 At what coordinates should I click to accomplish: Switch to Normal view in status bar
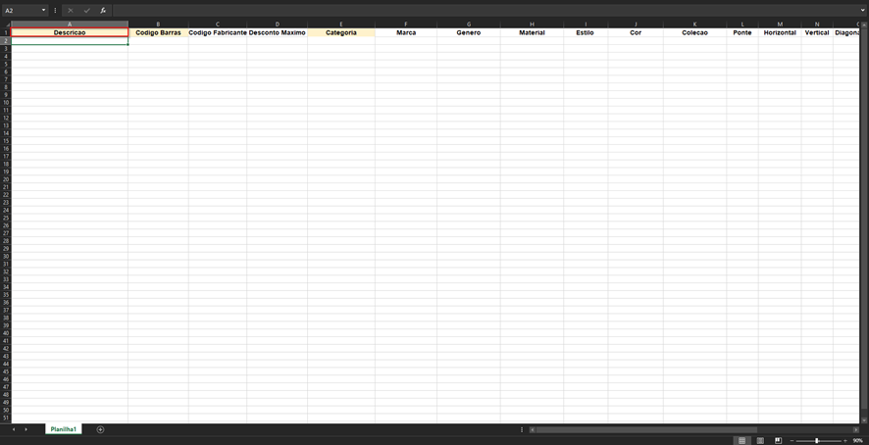pyautogui.click(x=742, y=440)
